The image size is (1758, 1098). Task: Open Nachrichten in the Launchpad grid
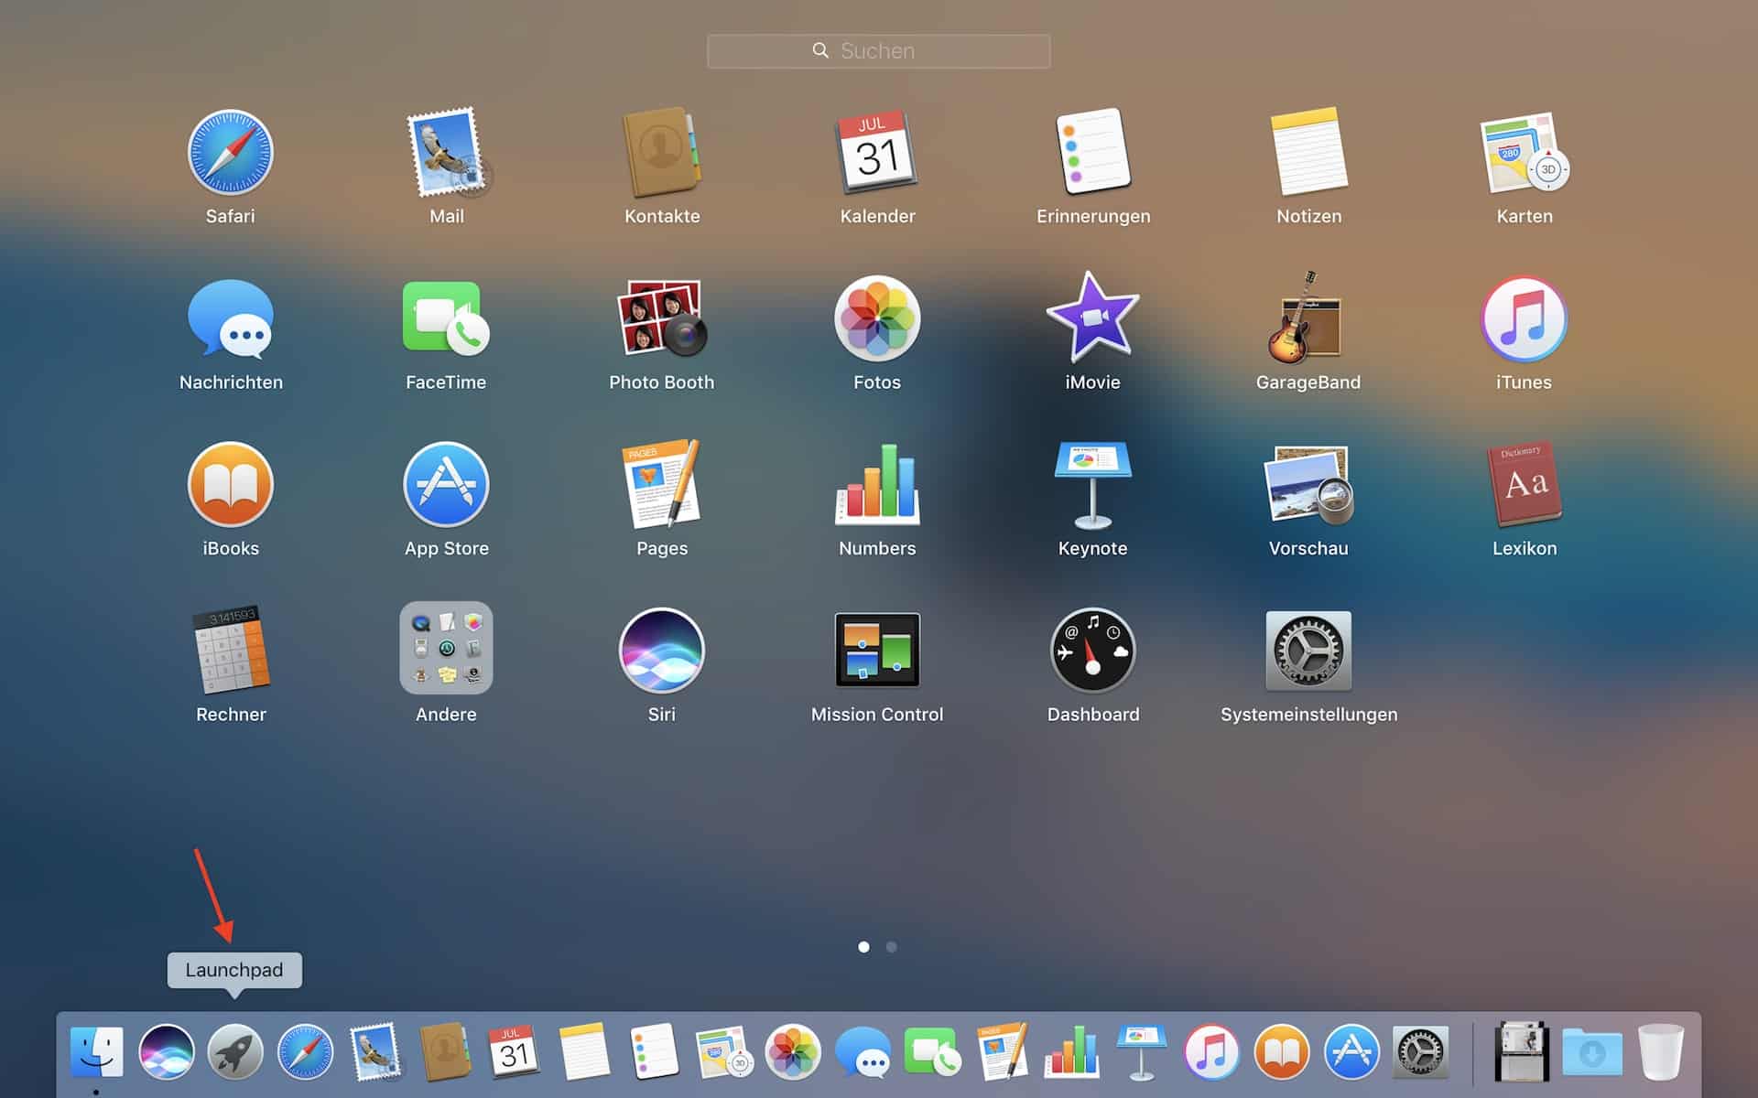[231, 318]
